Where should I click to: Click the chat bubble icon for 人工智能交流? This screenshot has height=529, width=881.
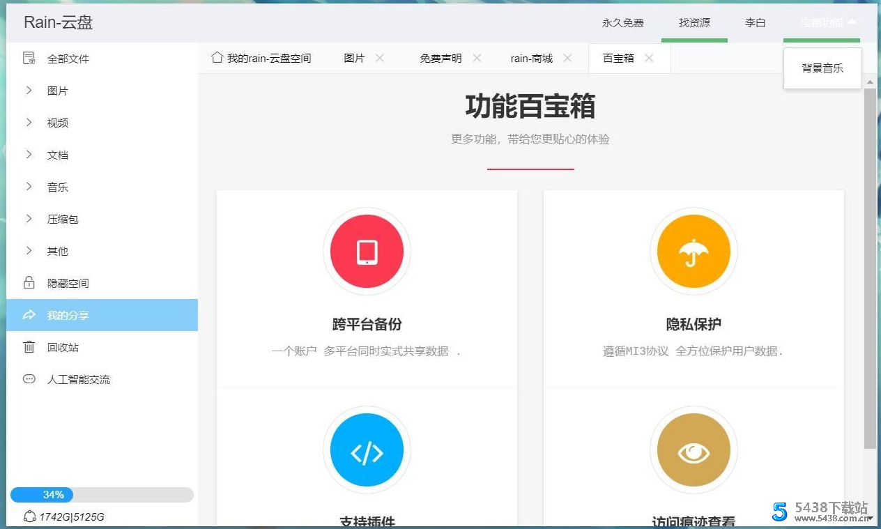point(29,379)
